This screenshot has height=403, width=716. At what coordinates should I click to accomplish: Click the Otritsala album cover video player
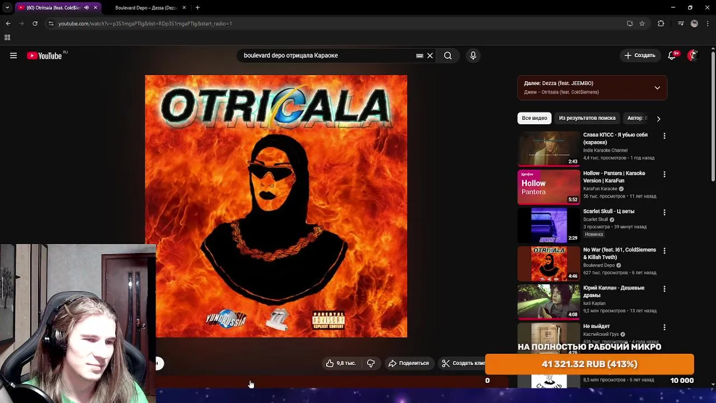point(276,207)
